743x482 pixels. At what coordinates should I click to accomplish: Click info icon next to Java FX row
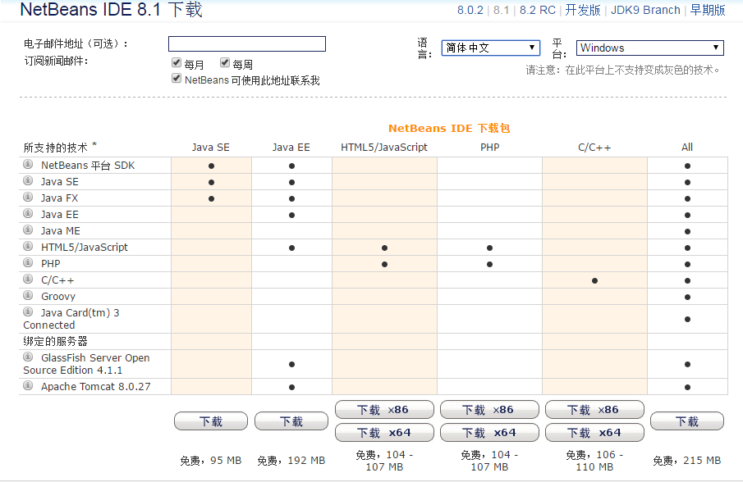[x=28, y=197]
